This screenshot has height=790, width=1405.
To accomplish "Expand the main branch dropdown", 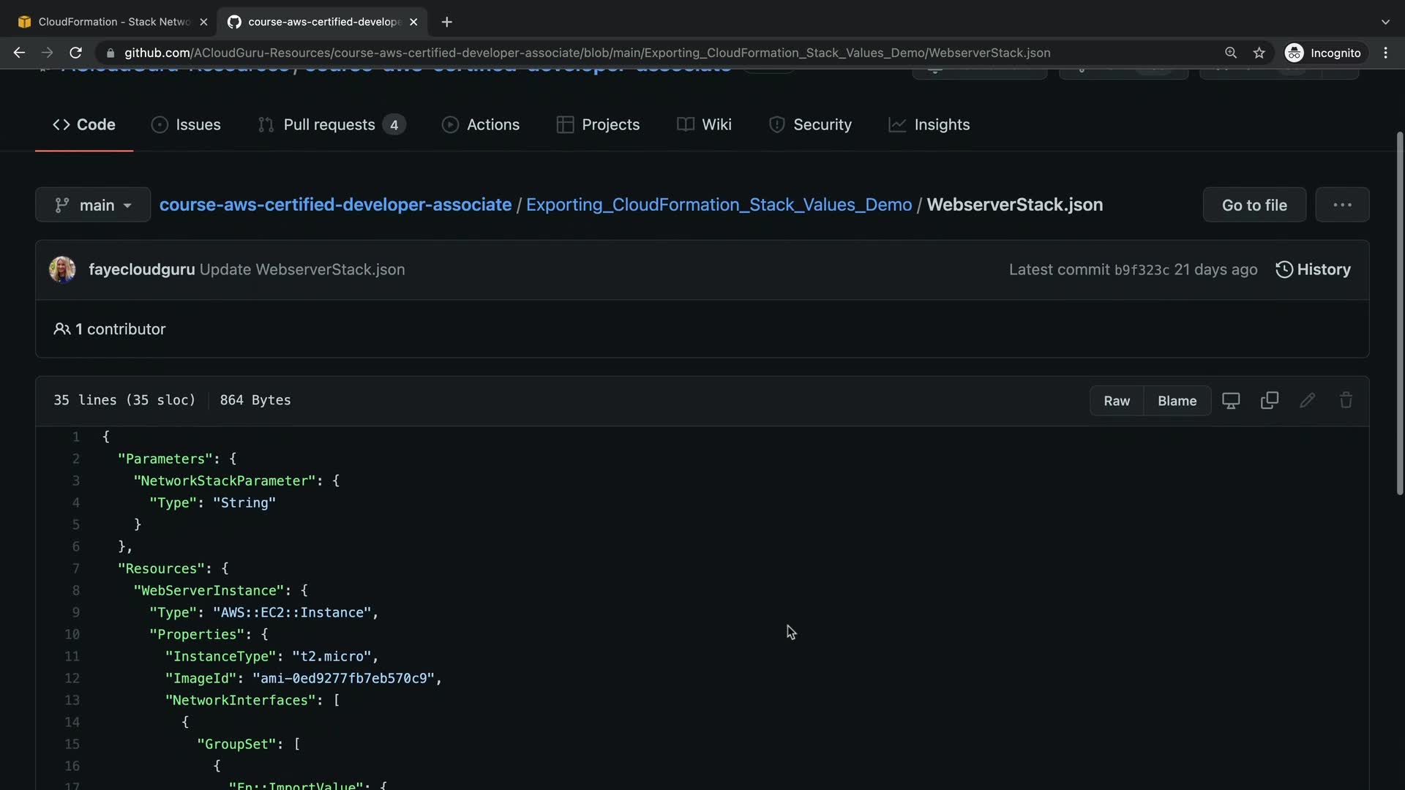I will click(x=93, y=205).
